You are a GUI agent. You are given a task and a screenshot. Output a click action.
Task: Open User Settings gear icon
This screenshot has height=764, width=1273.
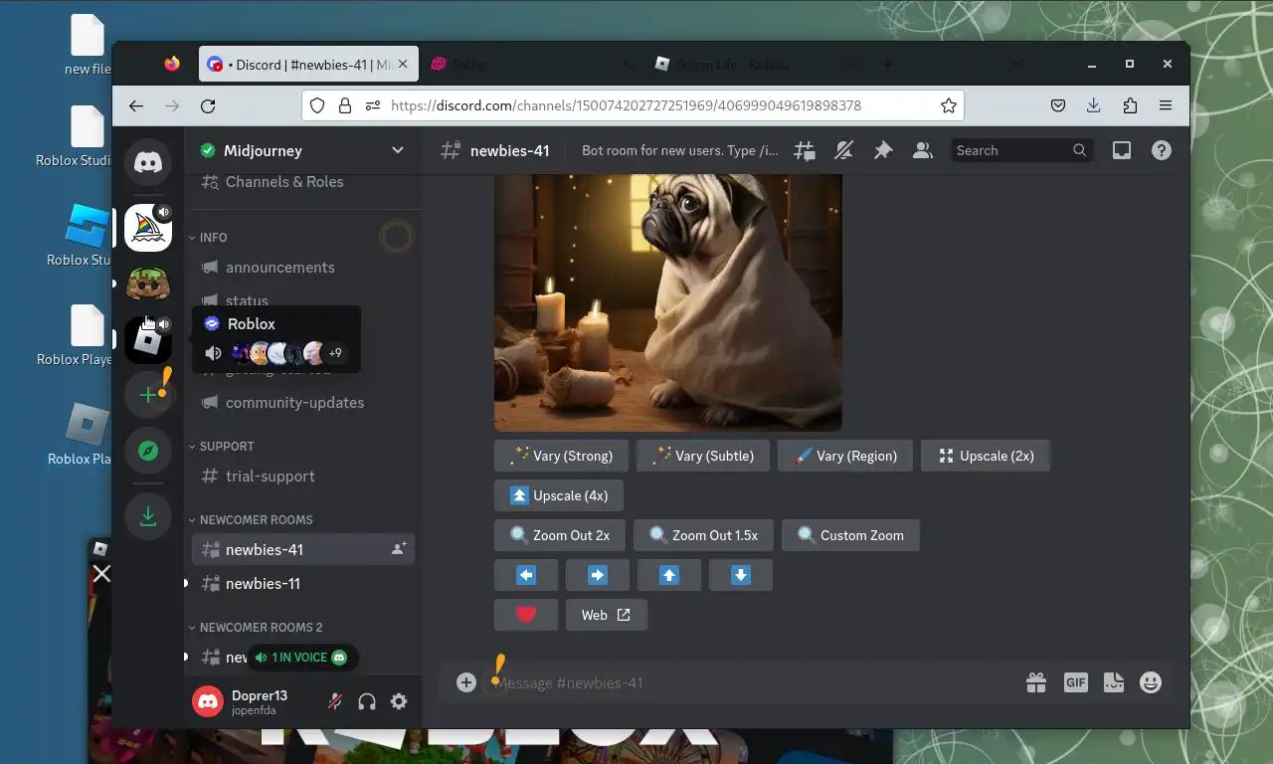click(x=399, y=701)
